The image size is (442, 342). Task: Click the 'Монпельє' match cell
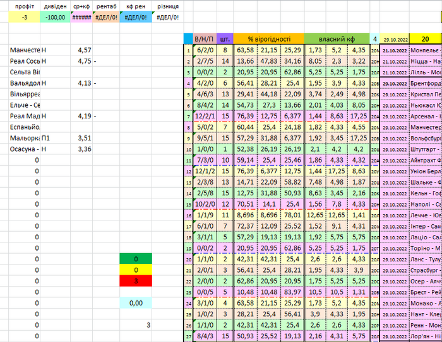[425, 50]
